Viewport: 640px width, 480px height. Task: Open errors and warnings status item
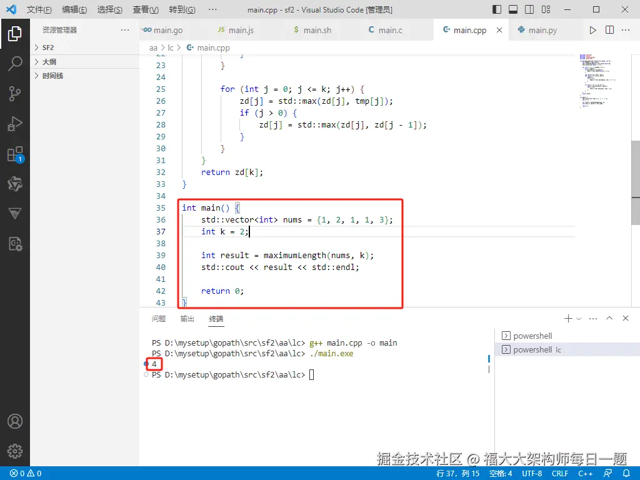pyautogui.click(x=26, y=474)
